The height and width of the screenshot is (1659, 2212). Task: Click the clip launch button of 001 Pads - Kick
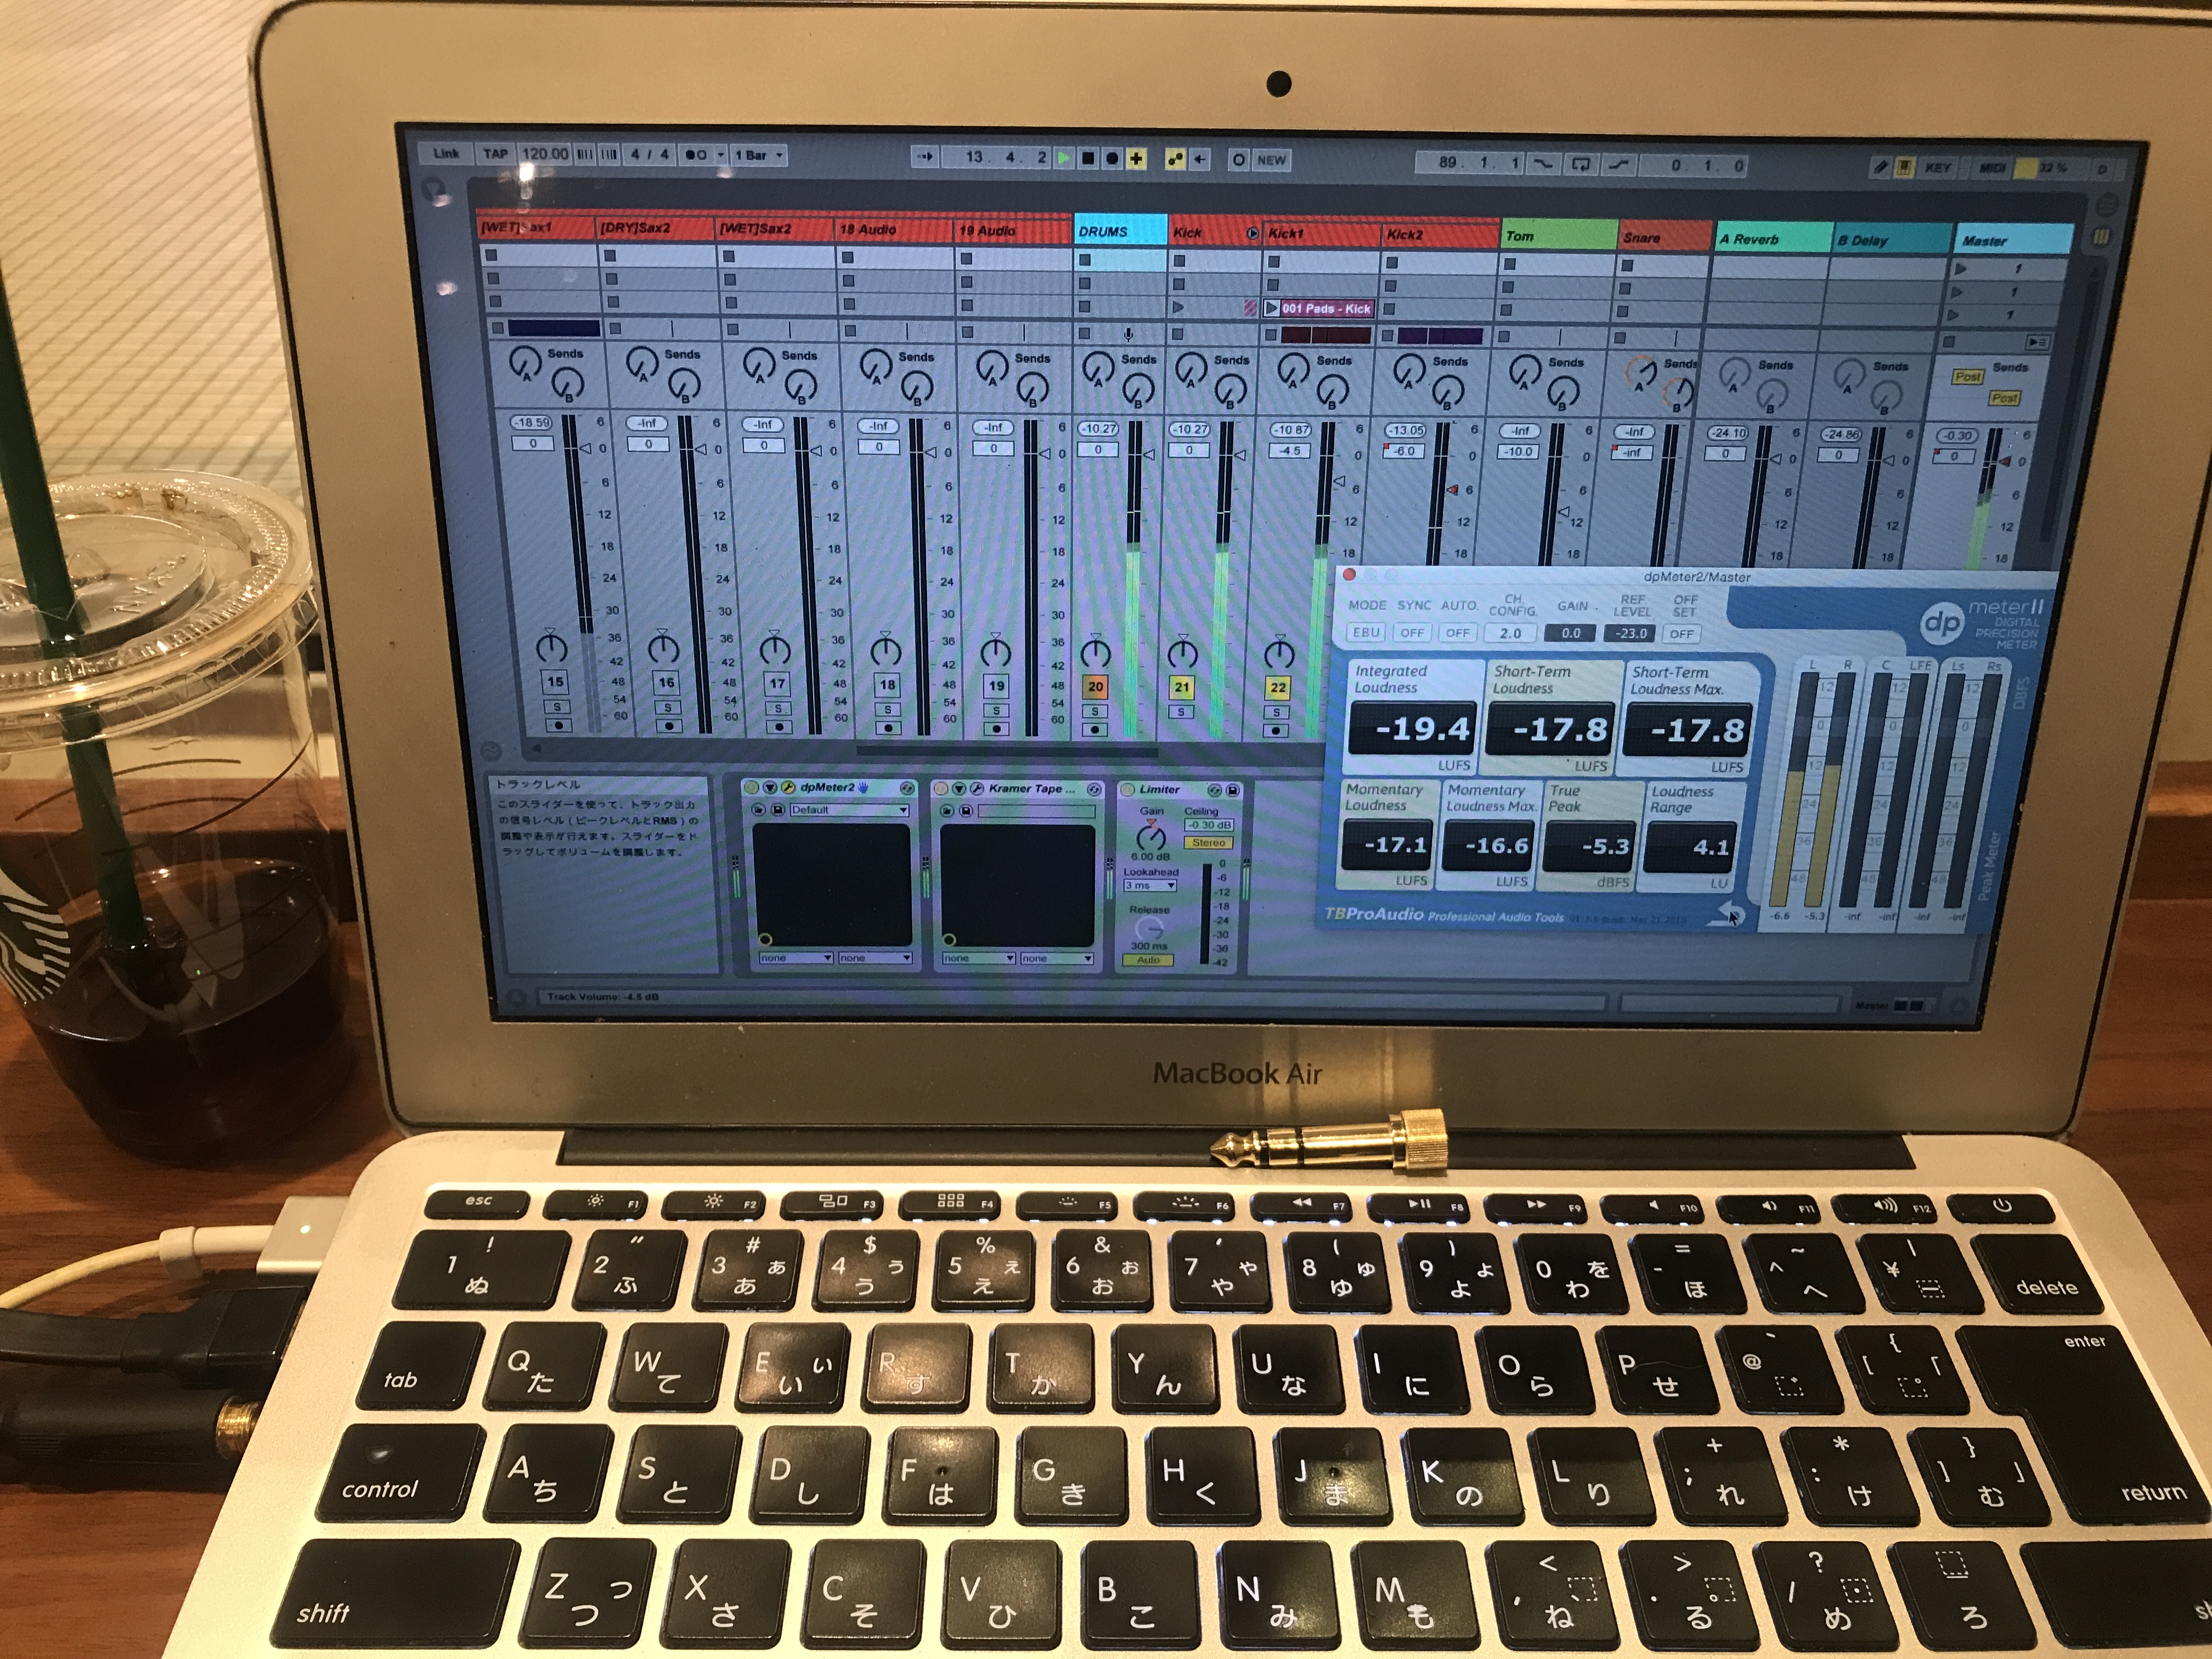tap(1272, 308)
